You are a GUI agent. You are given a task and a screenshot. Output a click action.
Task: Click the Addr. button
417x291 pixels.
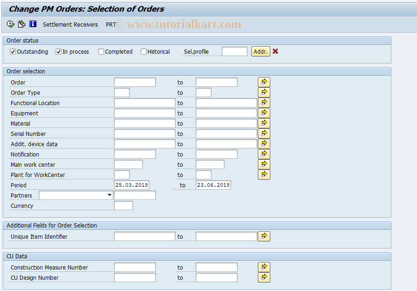(x=261, y=51)
